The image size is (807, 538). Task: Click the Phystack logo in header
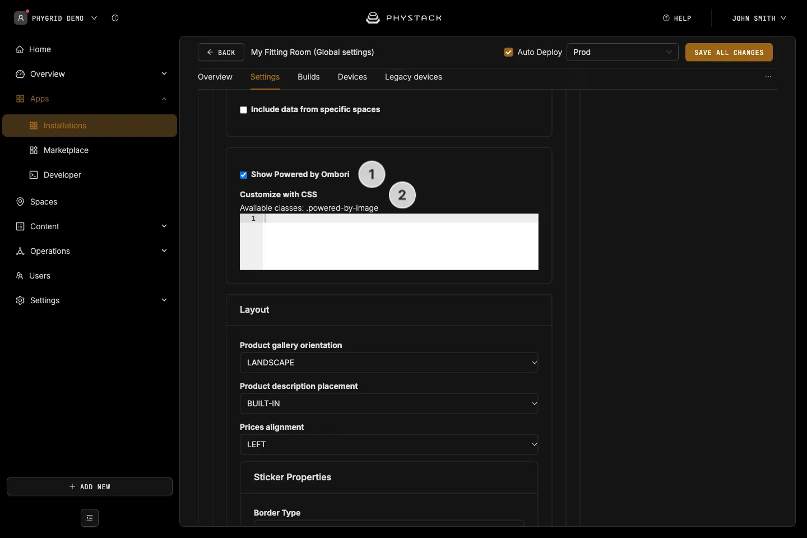pyautogui.click(x=403, y=18)
